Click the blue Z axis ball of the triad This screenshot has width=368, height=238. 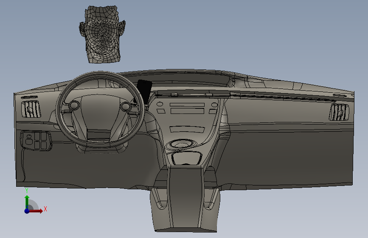click(x=27, y=211)
